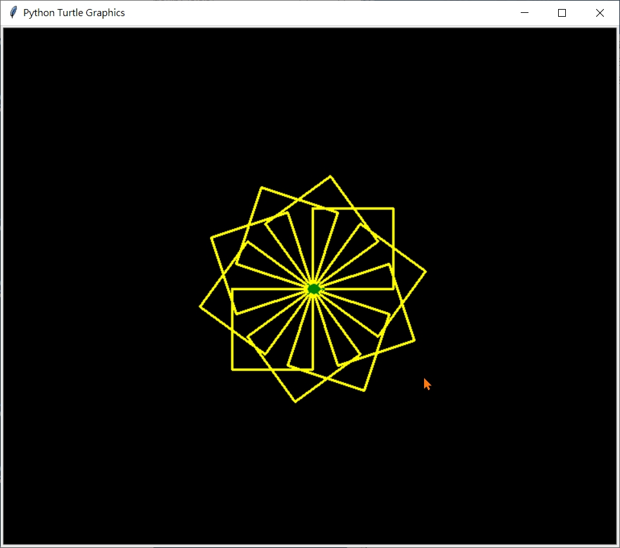The height and width of the screenshot is (548, 620).
Task: Click the topmost corner of the yellow pattern
Action: pos(330,176)
